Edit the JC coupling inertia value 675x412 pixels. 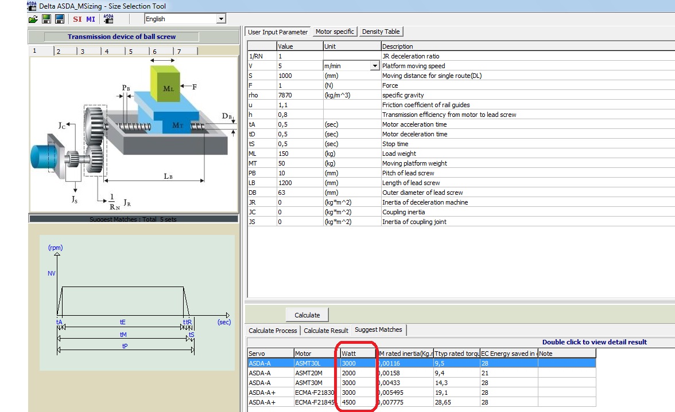tap(300, 212)
